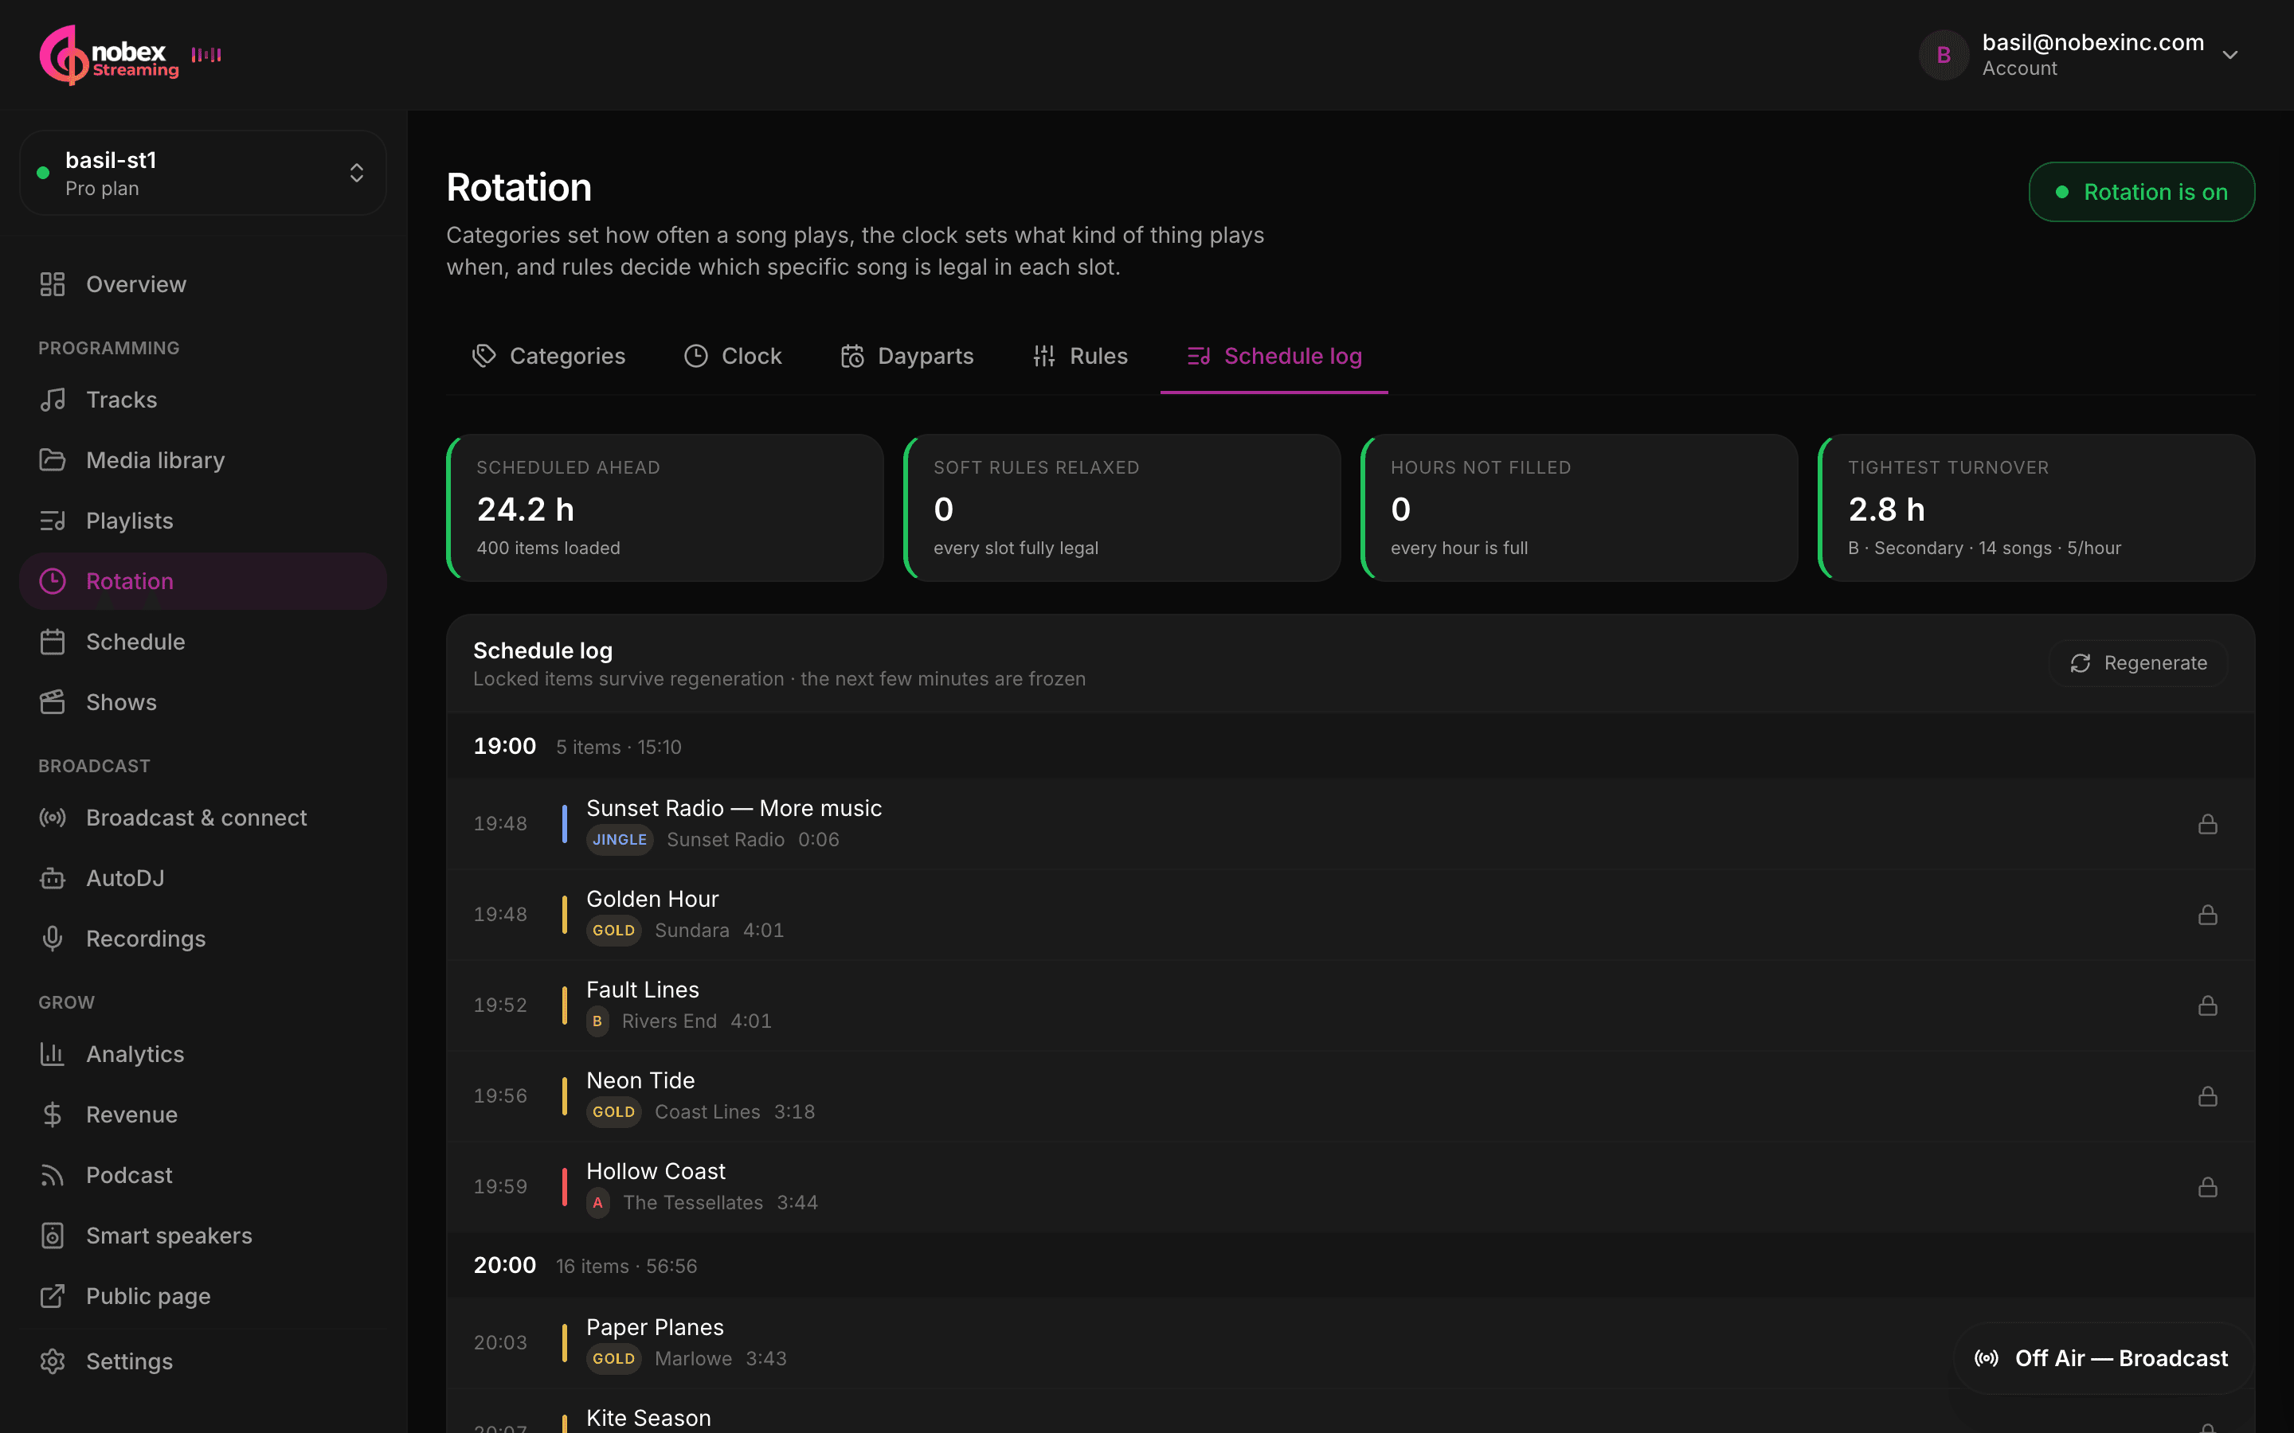Open the Tracks page link
The height and width of the screenshot is (1433, 2294).
point(203,400)
